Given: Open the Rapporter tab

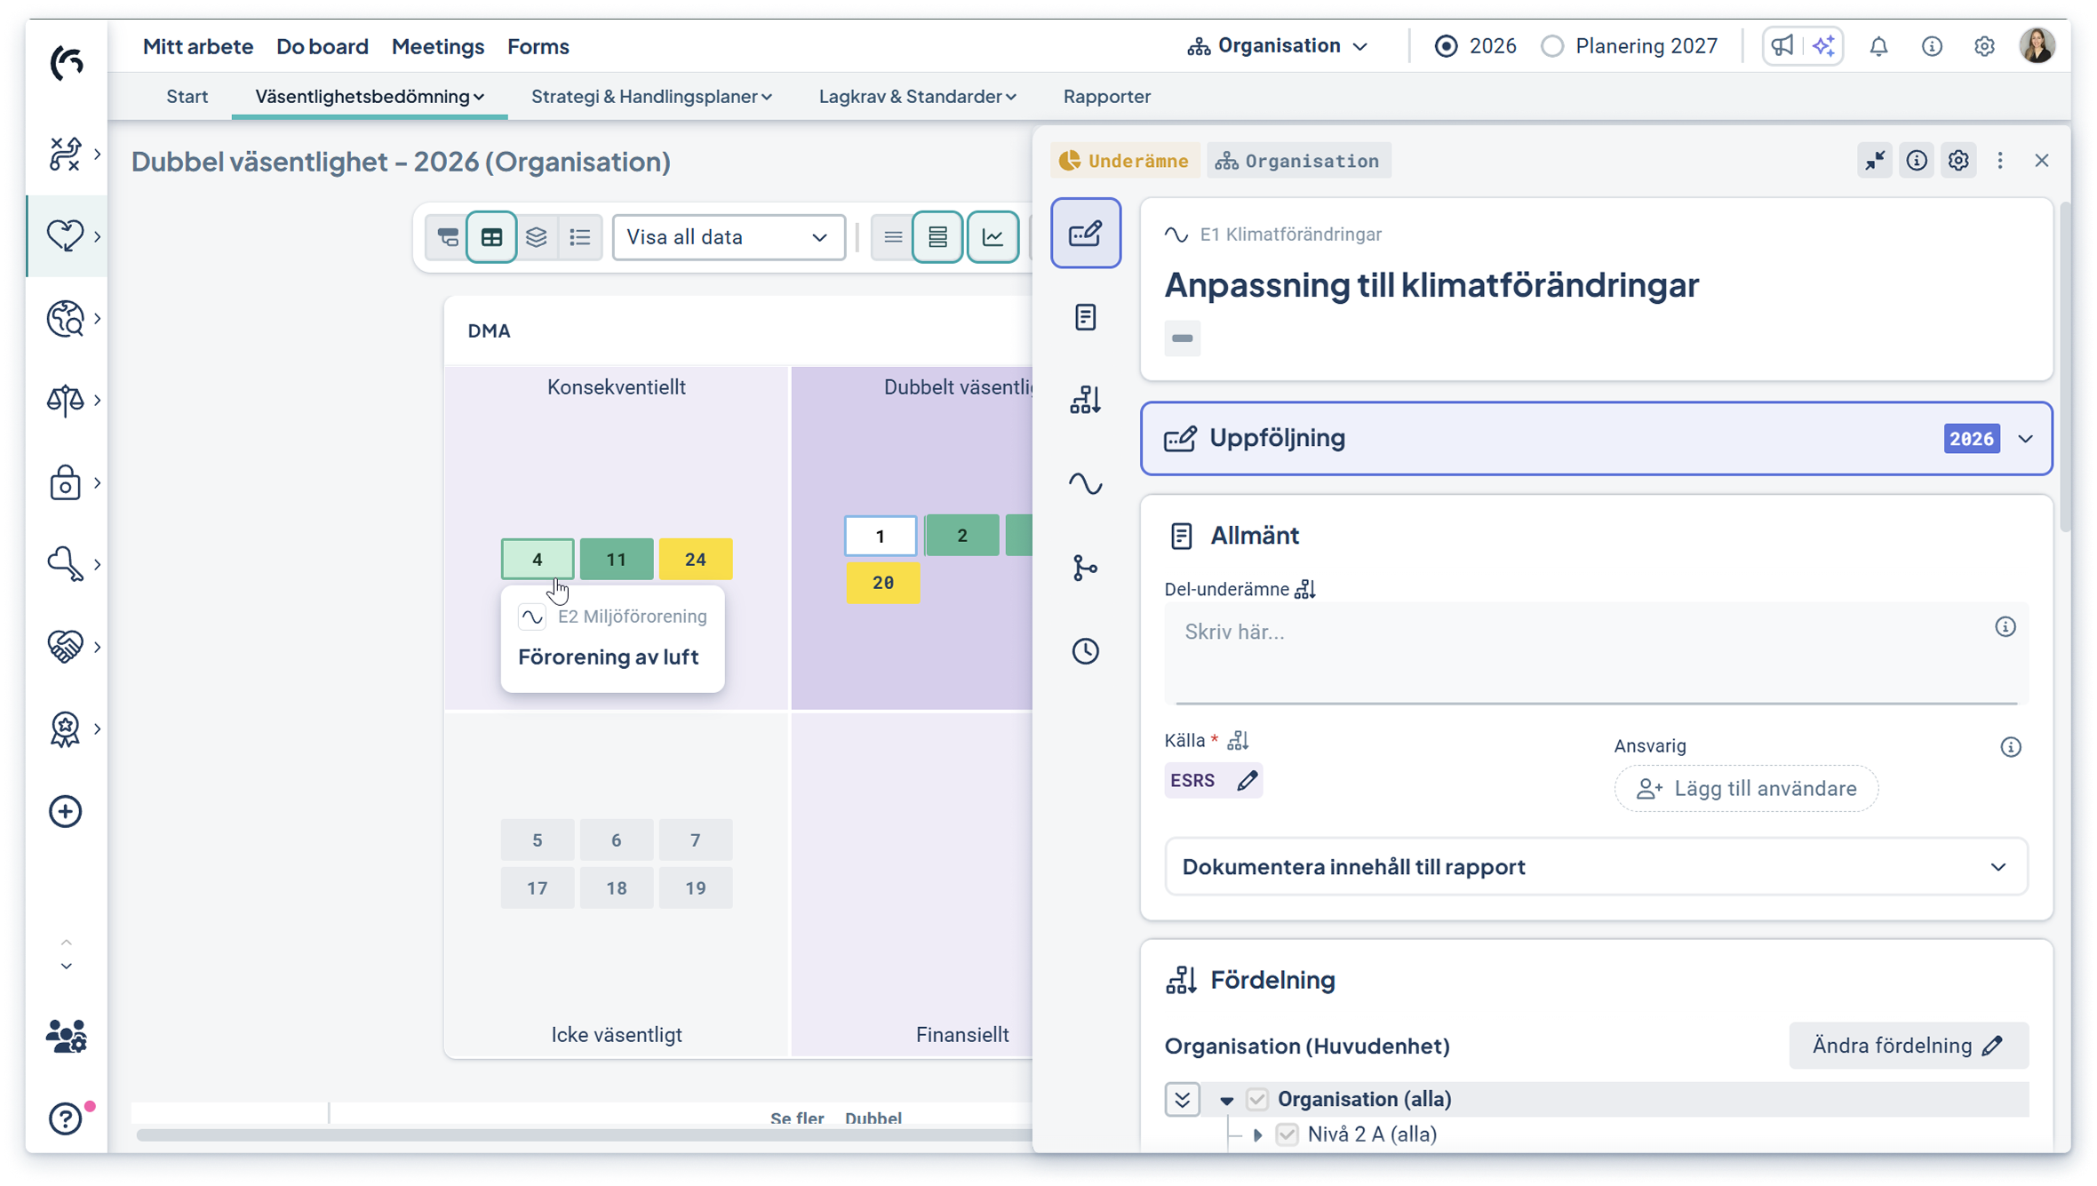Looking at the screenshot, I should (1106, 96).
